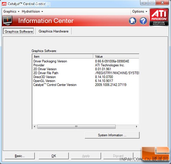Close the Catalyst Control Center window
The height and width of the screenshot is (164, 171).
coord(162,2)
